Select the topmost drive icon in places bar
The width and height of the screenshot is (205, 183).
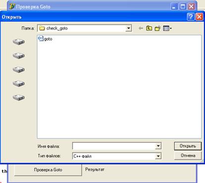click(x=19, y=42)
